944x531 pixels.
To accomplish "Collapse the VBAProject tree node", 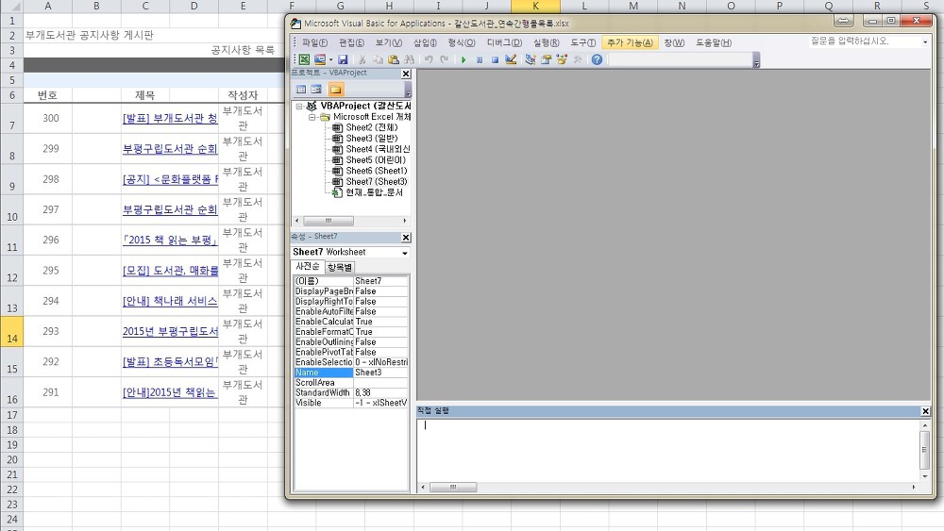I will pos(298,106).
